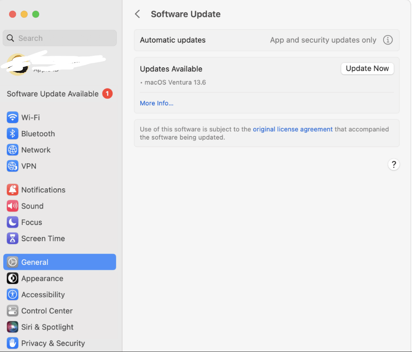The image size is (412, 352).
Task: Open the Notifications bell icon
Action: pyautogui.click(x=12, y=190)
